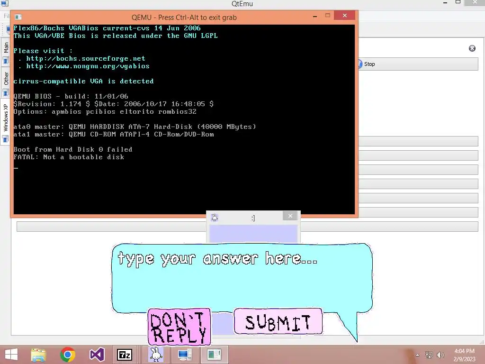Select the QtEmu taskbar icon
Image resolution: width=485 pixels, height=364 pixels.
pos(214,355)
